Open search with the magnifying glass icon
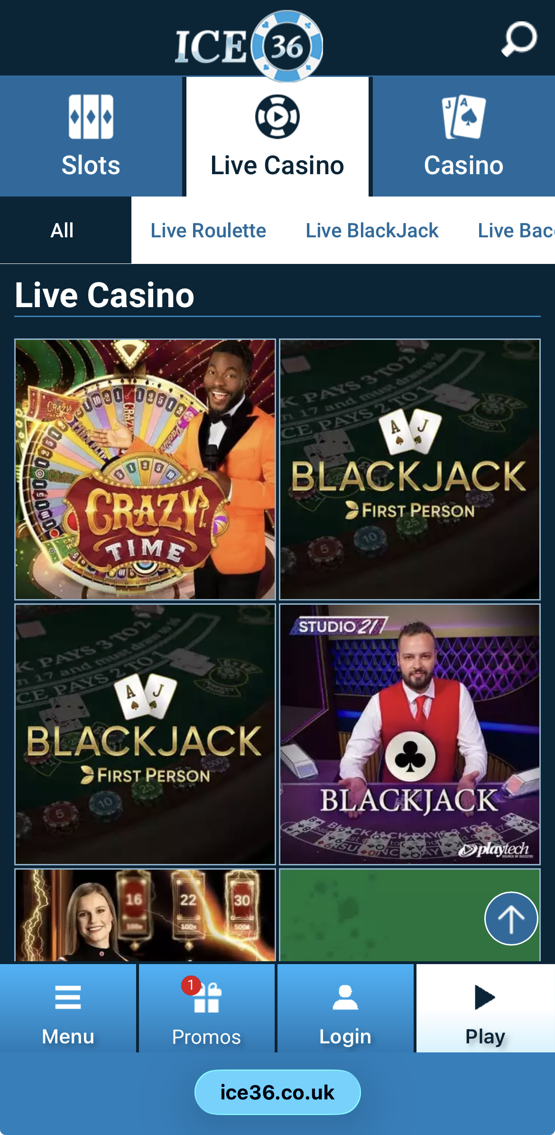Screen dimensions: 555x1135 click(x=519, y=39)
